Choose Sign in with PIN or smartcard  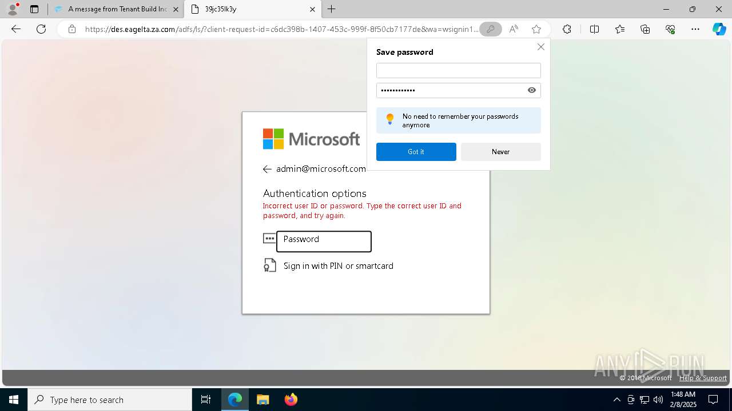(338, 266)
